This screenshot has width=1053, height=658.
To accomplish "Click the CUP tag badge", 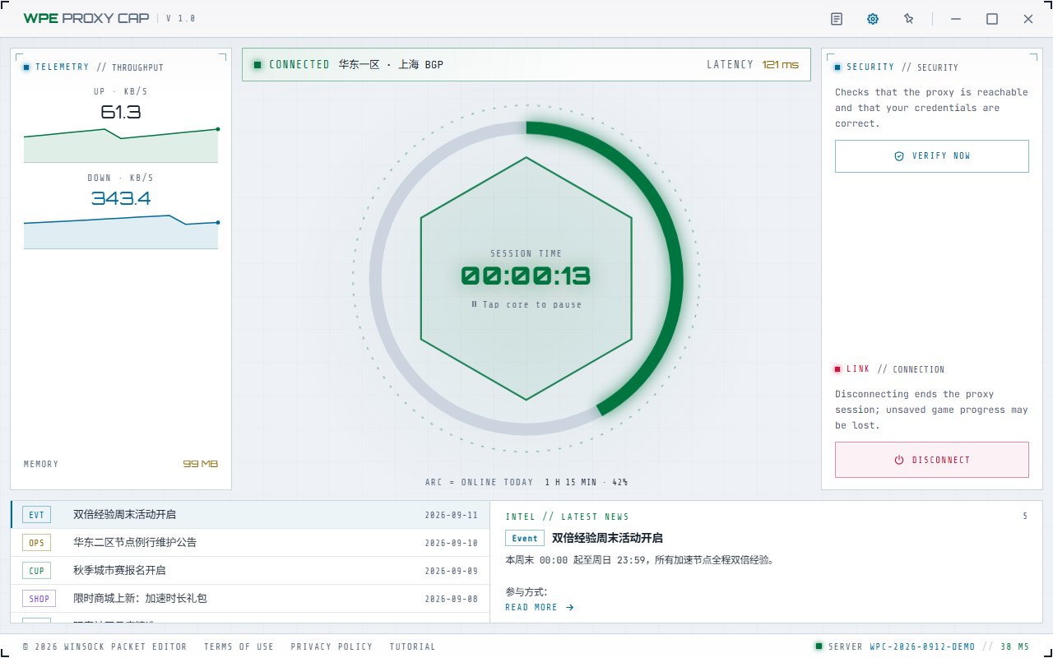I will [x=36, y=571].
